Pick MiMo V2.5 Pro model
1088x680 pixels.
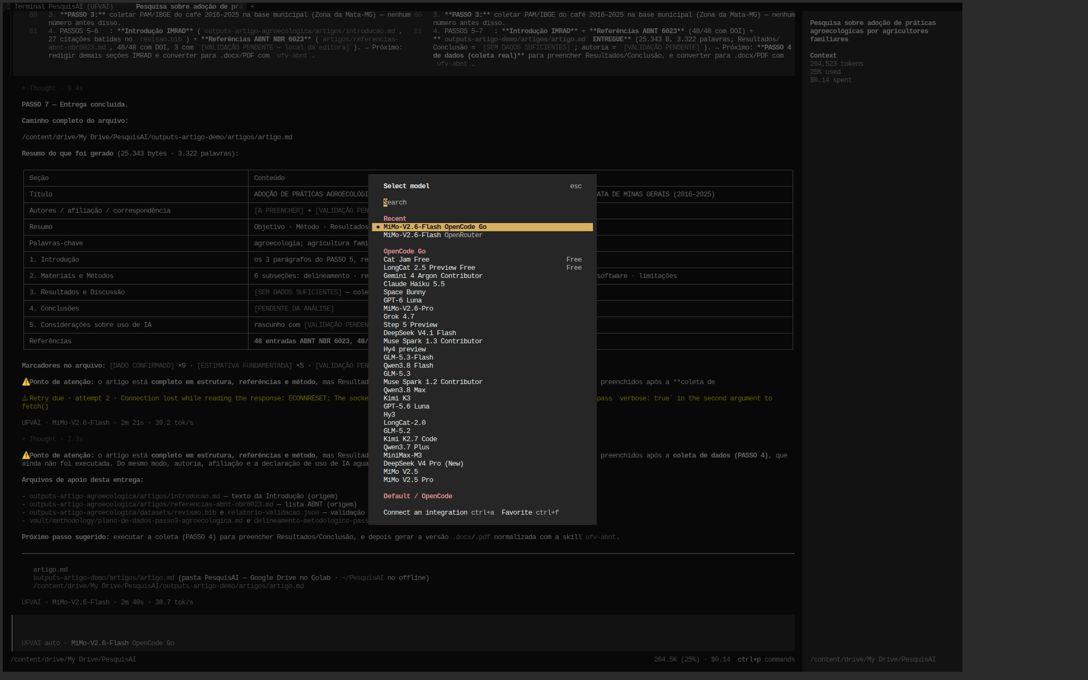point(482,480)
